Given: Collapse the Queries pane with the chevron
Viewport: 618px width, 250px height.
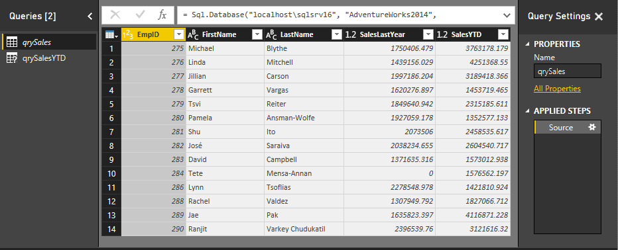Looking at the screenshot, I should click(90, 16).
